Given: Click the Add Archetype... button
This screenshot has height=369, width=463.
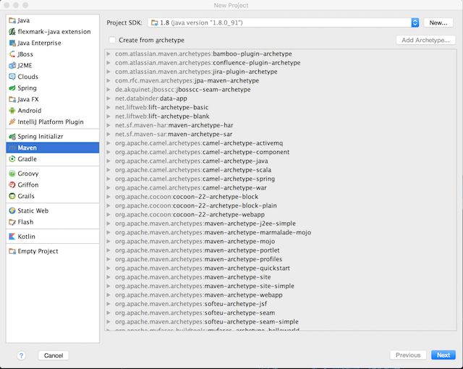Looking at the screenshot, I should [425, 40].
